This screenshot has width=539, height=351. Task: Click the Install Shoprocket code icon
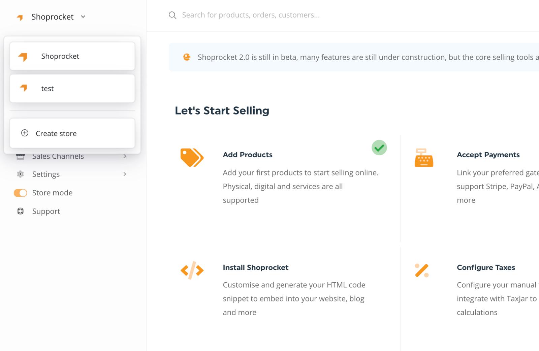pyautogui.click(x=192, y=270)
